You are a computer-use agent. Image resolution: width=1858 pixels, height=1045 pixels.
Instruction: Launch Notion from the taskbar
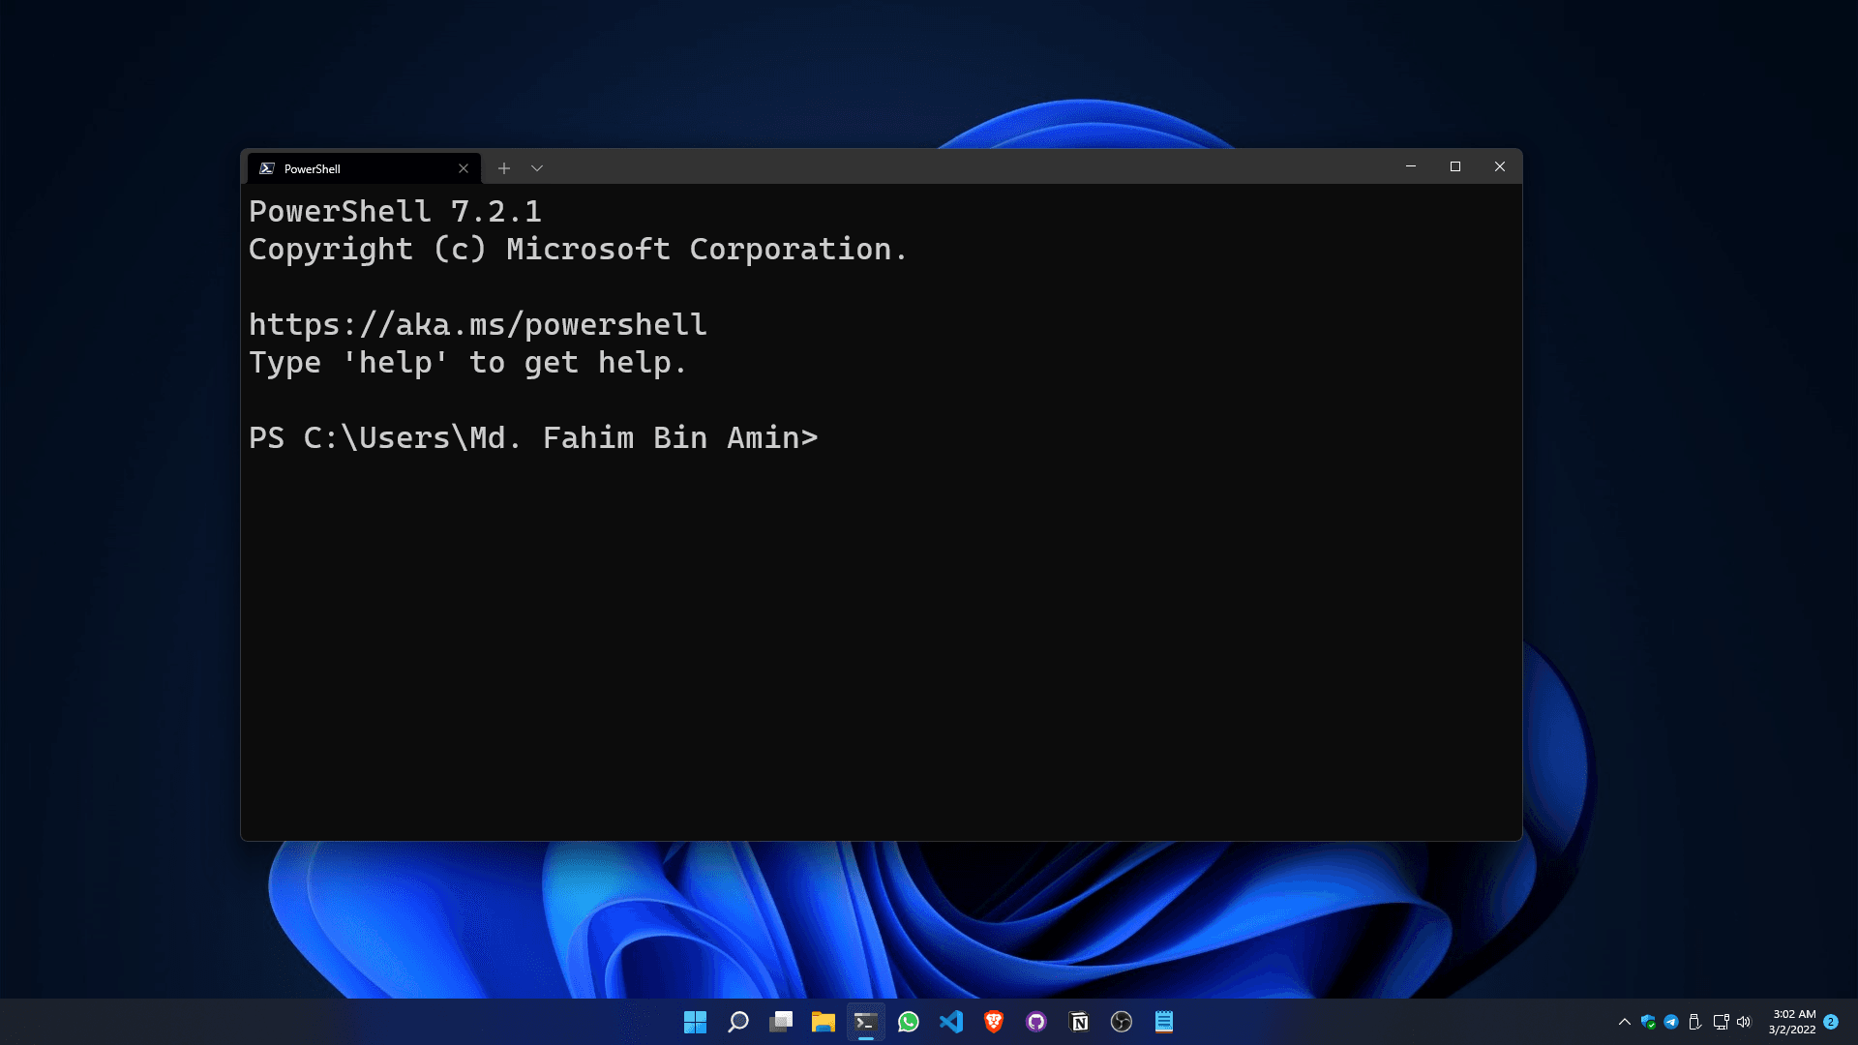(x=1079, y=1022)
